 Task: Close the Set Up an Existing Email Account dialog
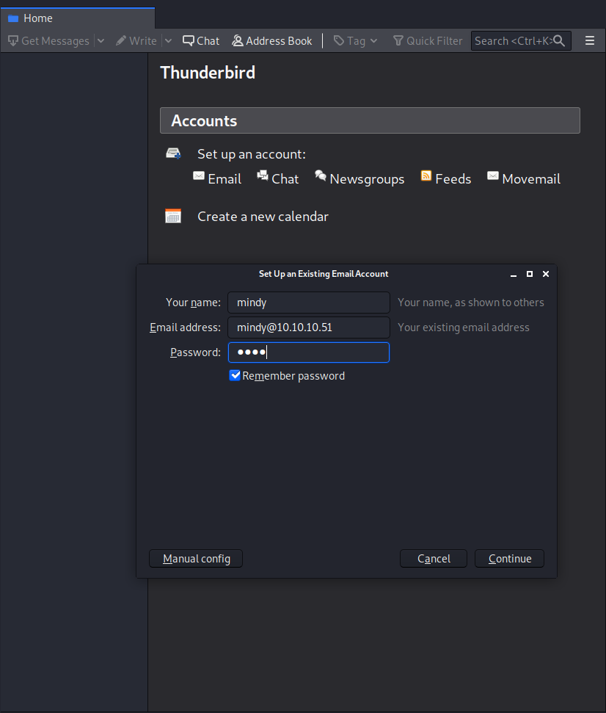coord(546,274)
